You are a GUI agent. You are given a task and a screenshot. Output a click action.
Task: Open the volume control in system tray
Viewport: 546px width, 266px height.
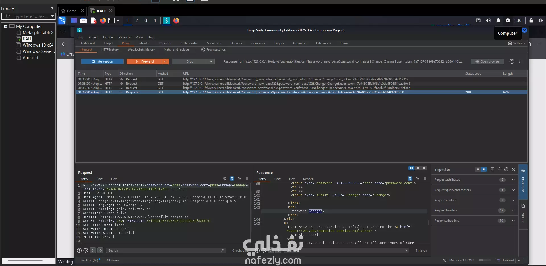pyautogui.click(x=488, y=20)
